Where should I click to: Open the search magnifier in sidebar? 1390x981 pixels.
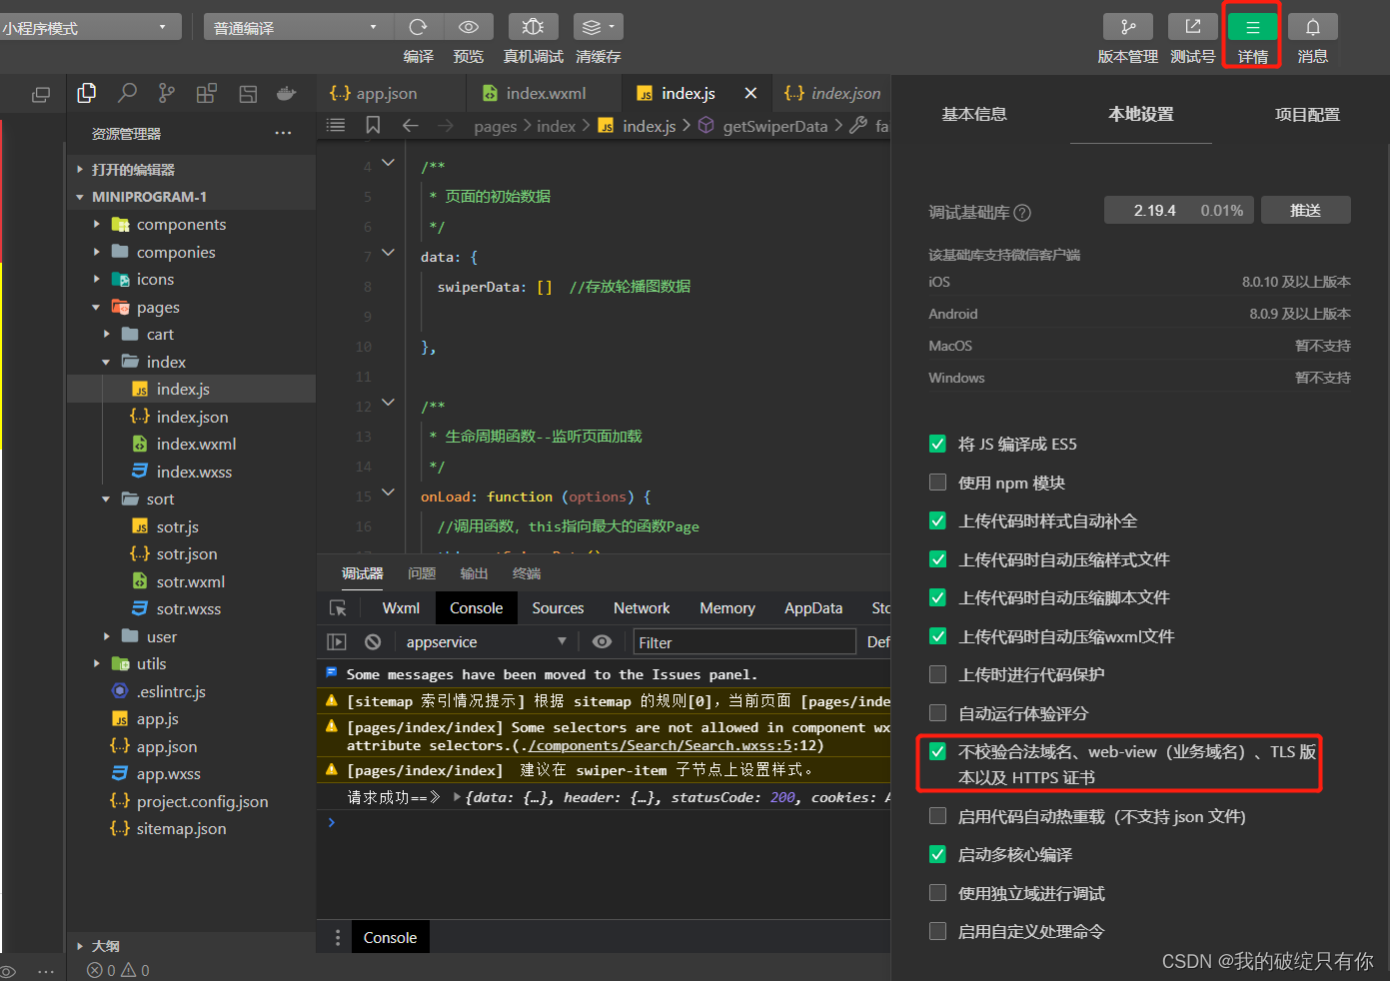click(x=127, y=94)
